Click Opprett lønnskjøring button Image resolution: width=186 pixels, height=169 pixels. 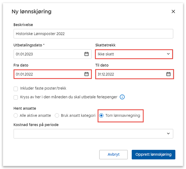click(x=153, y=154)
